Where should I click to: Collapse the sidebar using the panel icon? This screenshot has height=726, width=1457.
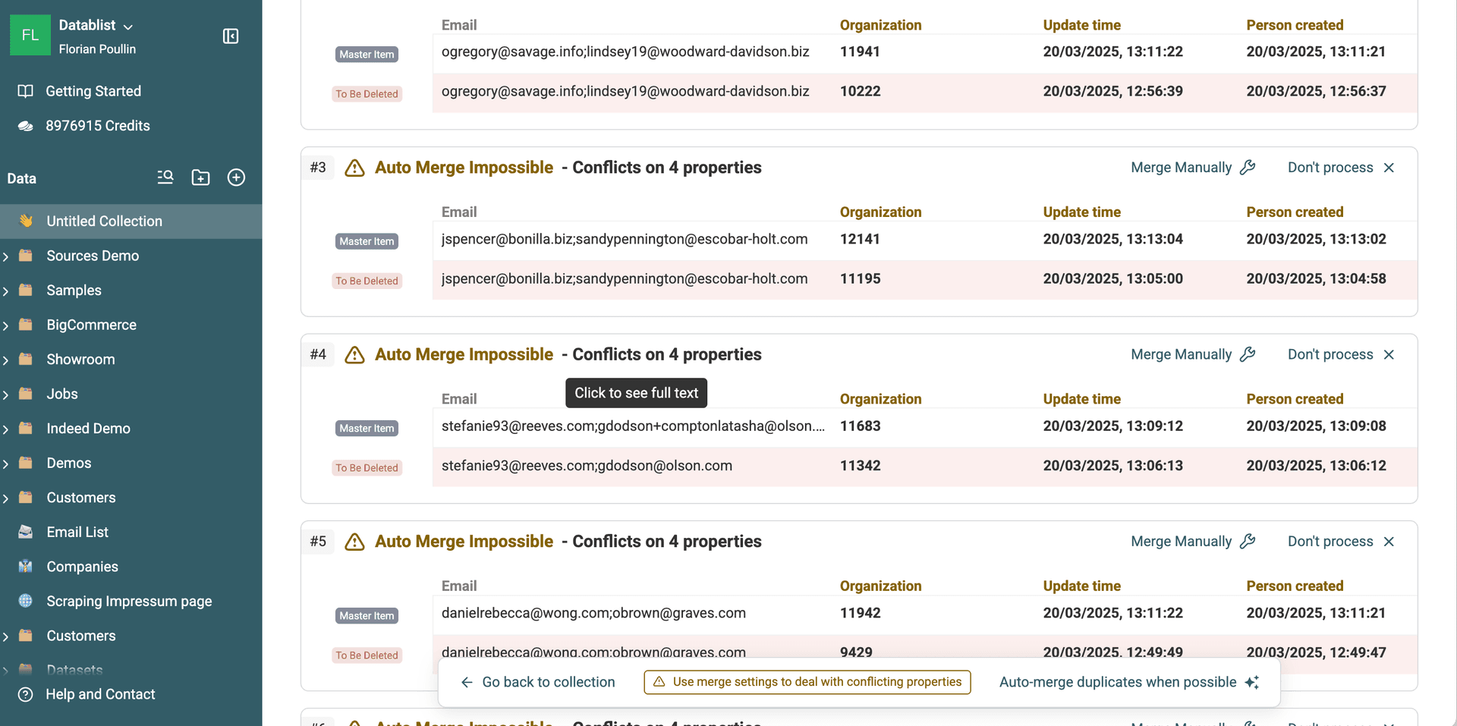pos(231,36)
